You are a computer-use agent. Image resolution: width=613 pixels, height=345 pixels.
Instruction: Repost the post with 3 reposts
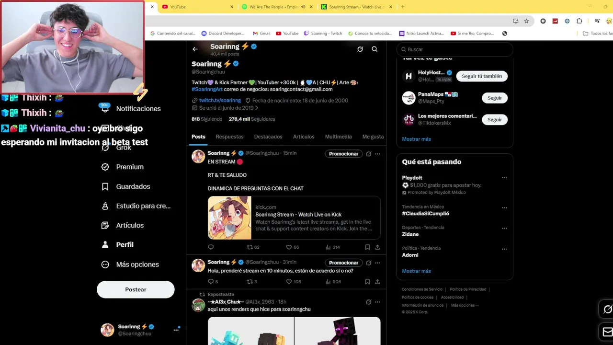[252, 282]
